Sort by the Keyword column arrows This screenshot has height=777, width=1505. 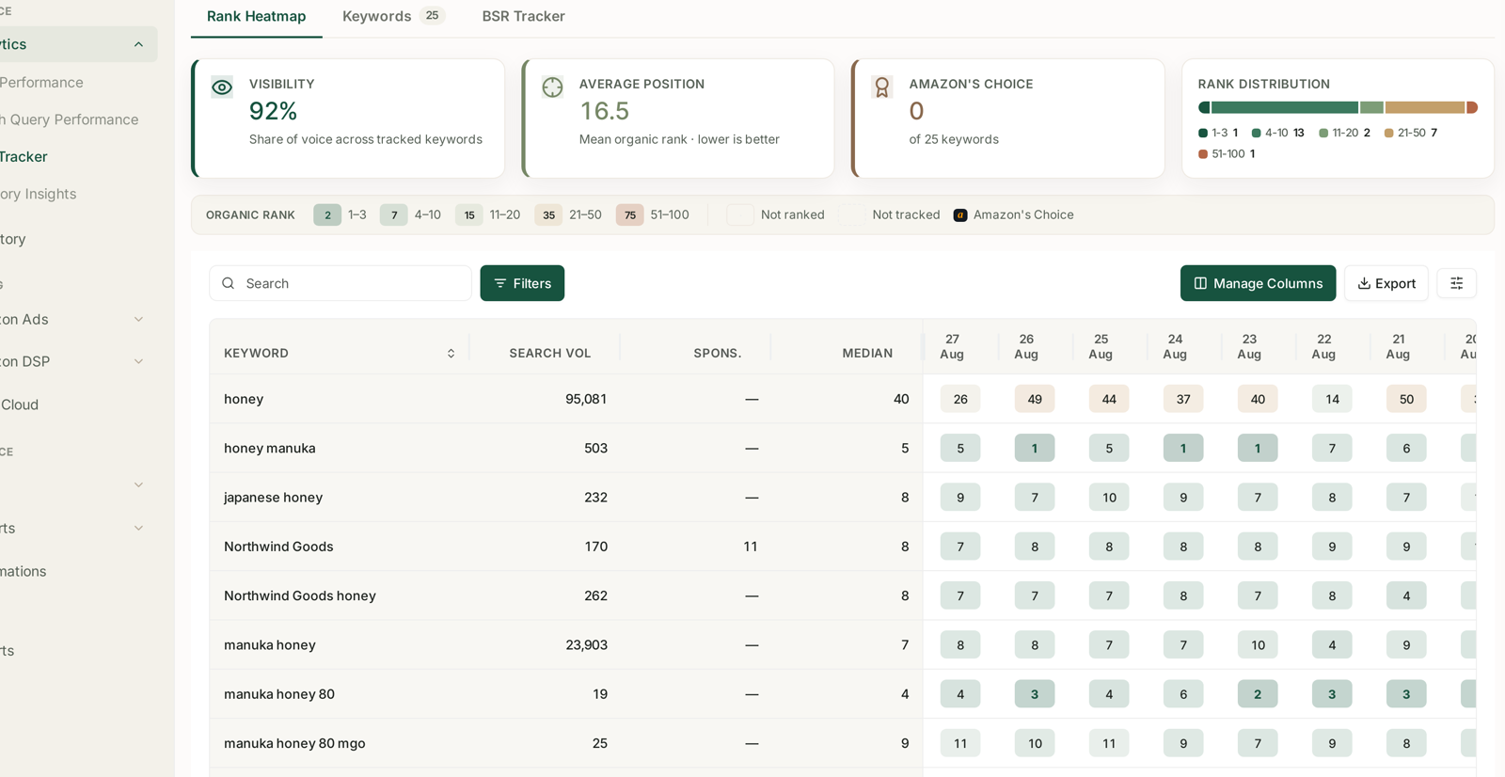coord(451,354)
